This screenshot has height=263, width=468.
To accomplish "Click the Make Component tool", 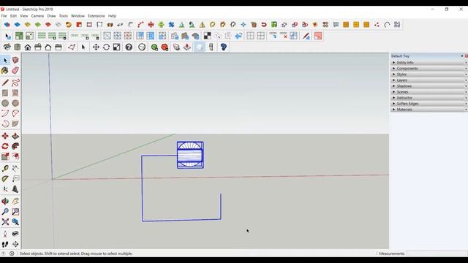I will pyautogui.click(x=15, y=60).
